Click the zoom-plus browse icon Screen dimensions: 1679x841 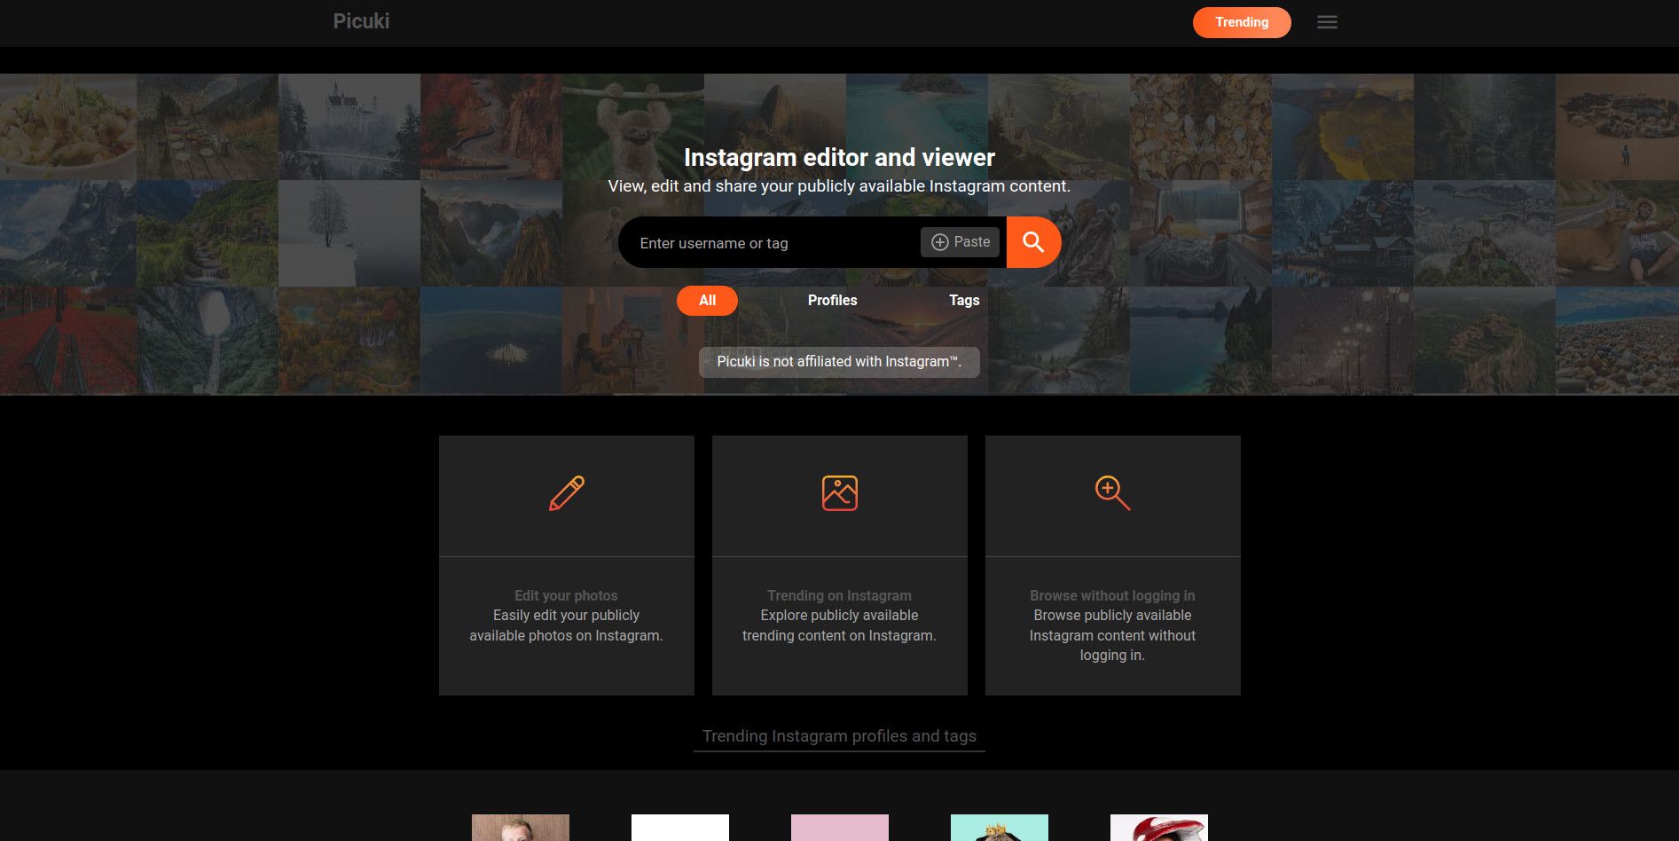1112,493
